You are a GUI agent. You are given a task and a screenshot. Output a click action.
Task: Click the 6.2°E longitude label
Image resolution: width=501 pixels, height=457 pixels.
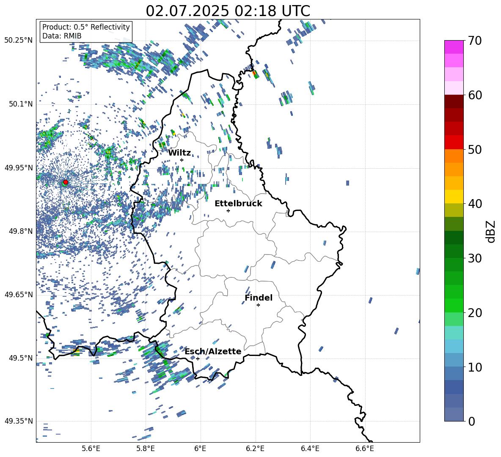pyautogui.click(x=255, y=449)
